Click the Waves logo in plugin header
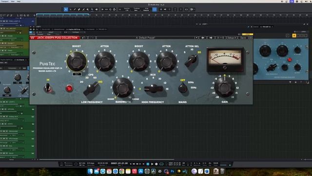The height and width of the screenshot is (176, 312). pyautogui.click(x=33, y=38)
